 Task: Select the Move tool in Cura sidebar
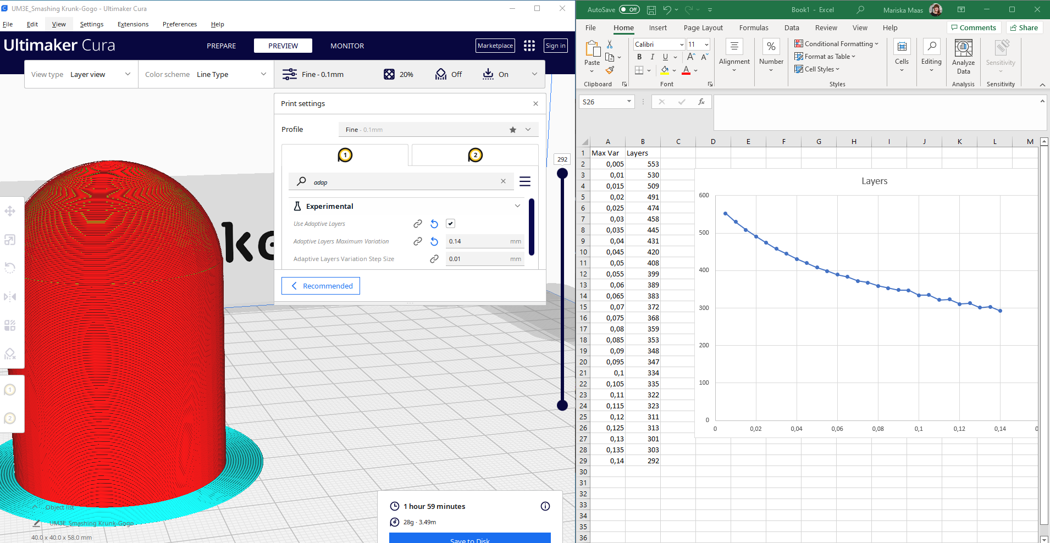point(9,210)
